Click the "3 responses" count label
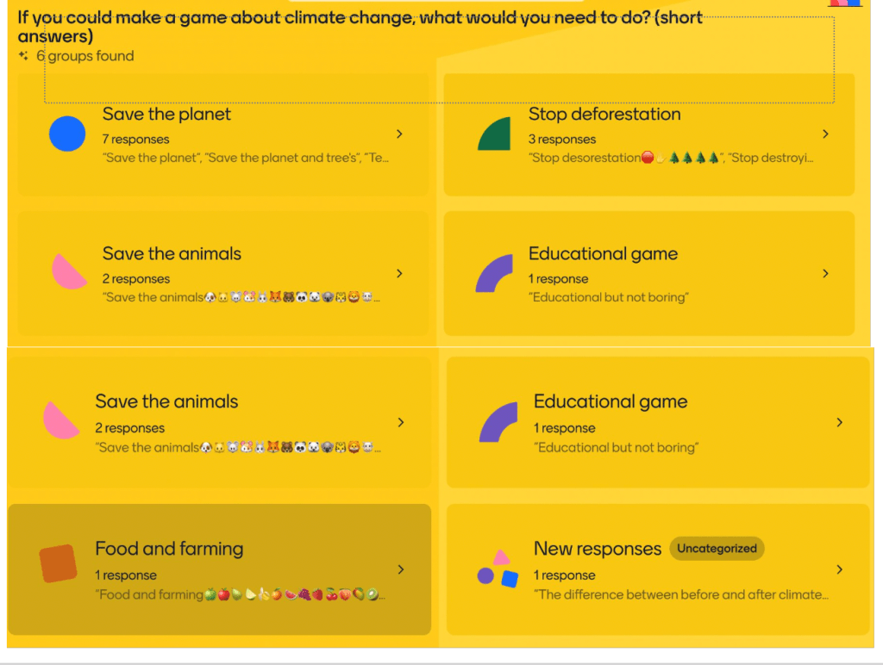Viewport: 883px width, 665px height. click(x=562, y=140)
